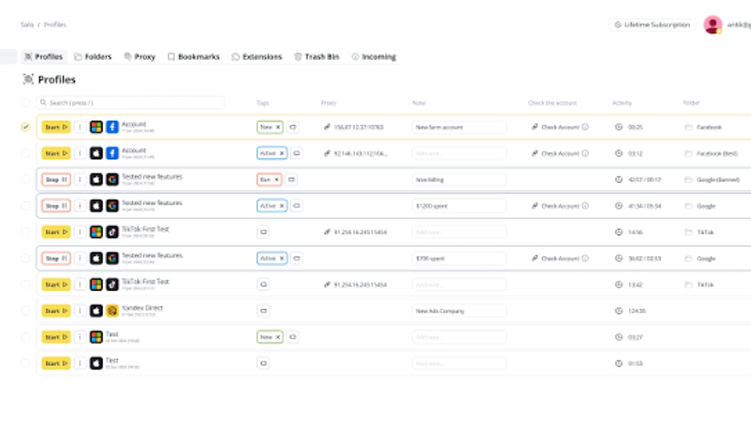Click Check Account in $1200 spent row
This screenshot has width=751, height=422.
tap(560, 206)
